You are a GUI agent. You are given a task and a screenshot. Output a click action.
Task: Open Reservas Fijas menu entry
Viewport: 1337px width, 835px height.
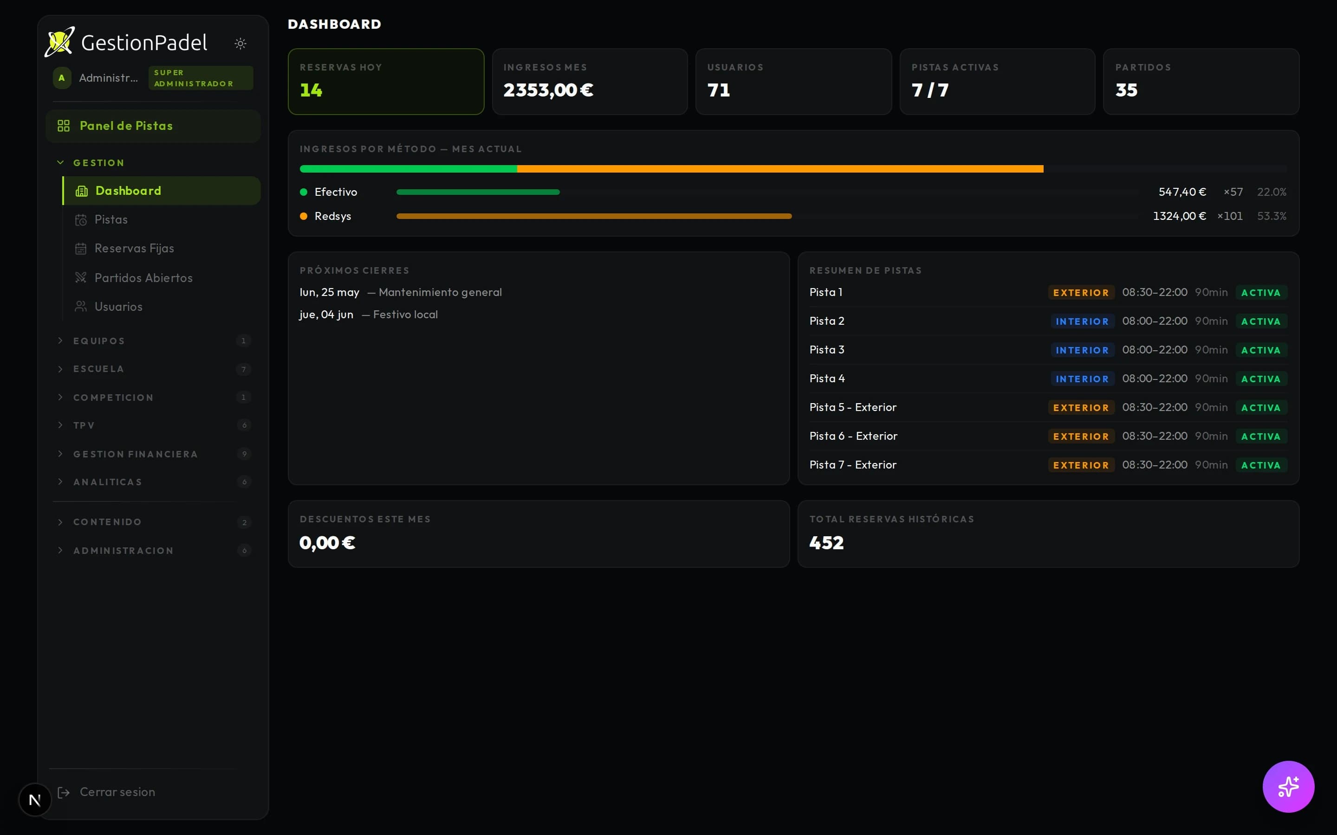pyautogui.click(x=162, y=249)
